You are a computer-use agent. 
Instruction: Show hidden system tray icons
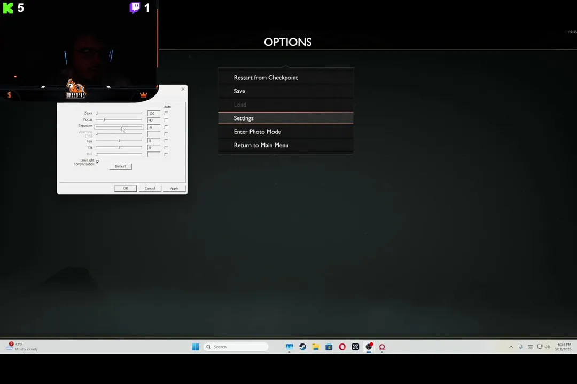511,347
